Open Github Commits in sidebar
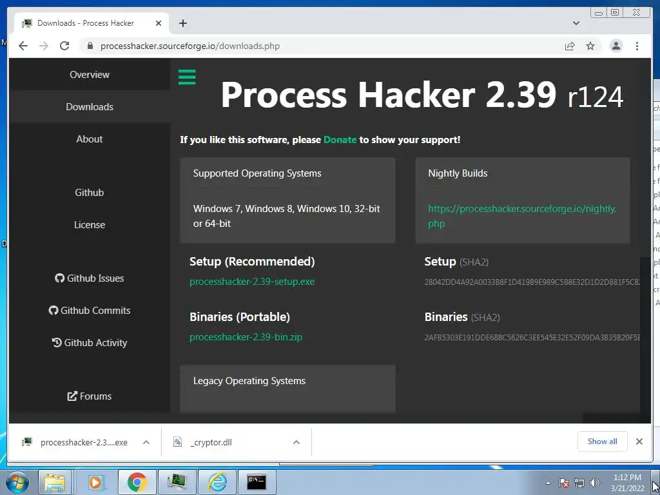Screen dimensions: 660x495 pyautogui.click(x=90, y=310)
